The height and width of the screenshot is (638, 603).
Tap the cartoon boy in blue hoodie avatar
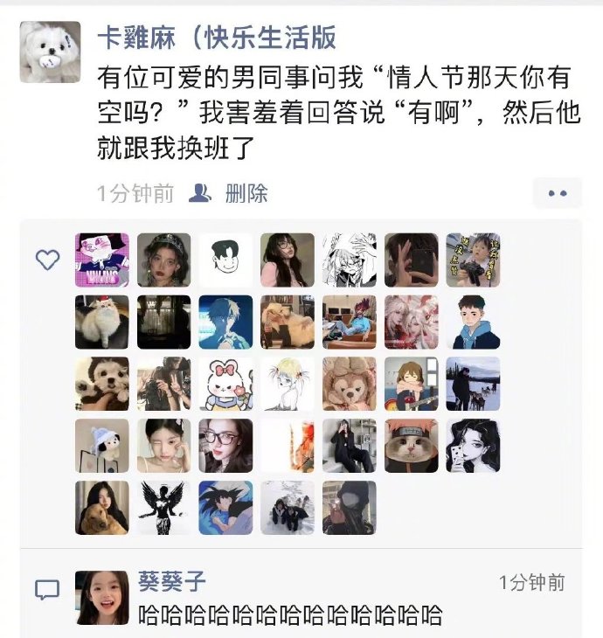point(473,322)
